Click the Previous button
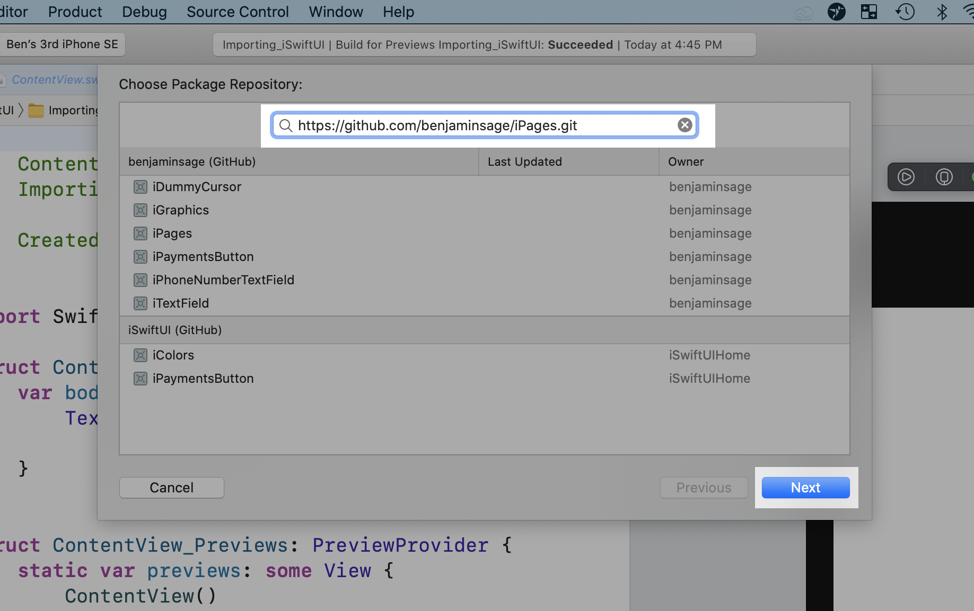The height and width of the screenshot is (611, 974). 704,488
